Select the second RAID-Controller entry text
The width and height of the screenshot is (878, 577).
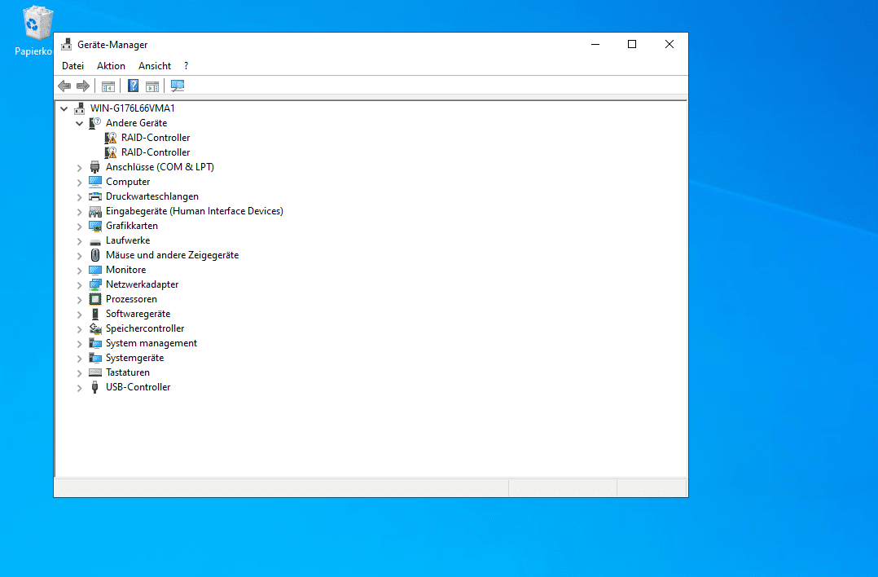(x=156, y=152)
